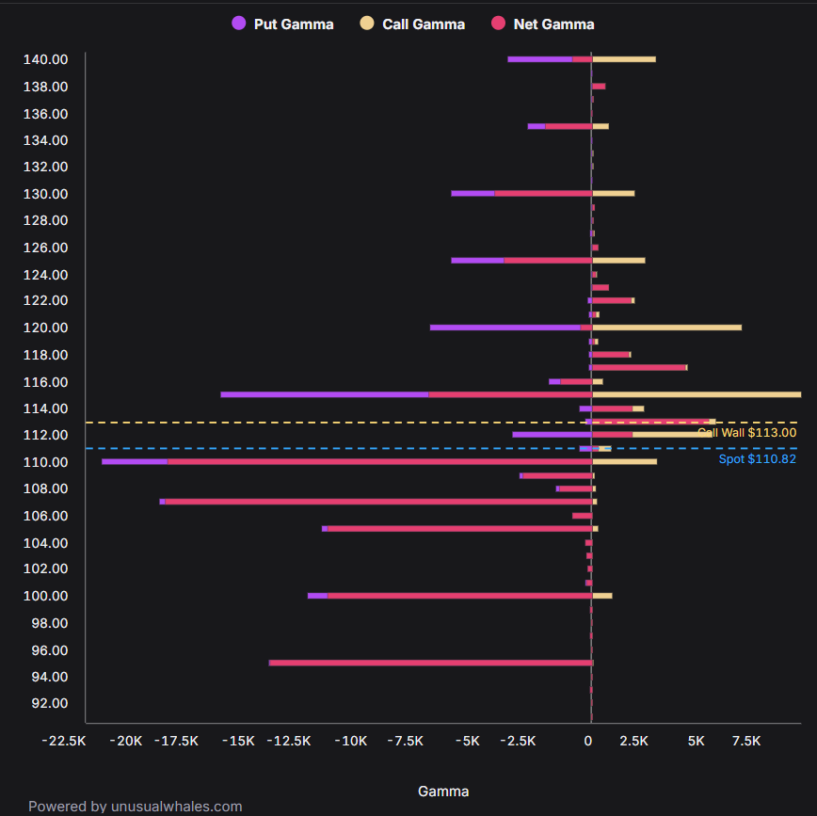The height and width of the screenshot is (816, 817).
Task: Click the 140.00 strike label on the y-axis
Action: point(45,59)
